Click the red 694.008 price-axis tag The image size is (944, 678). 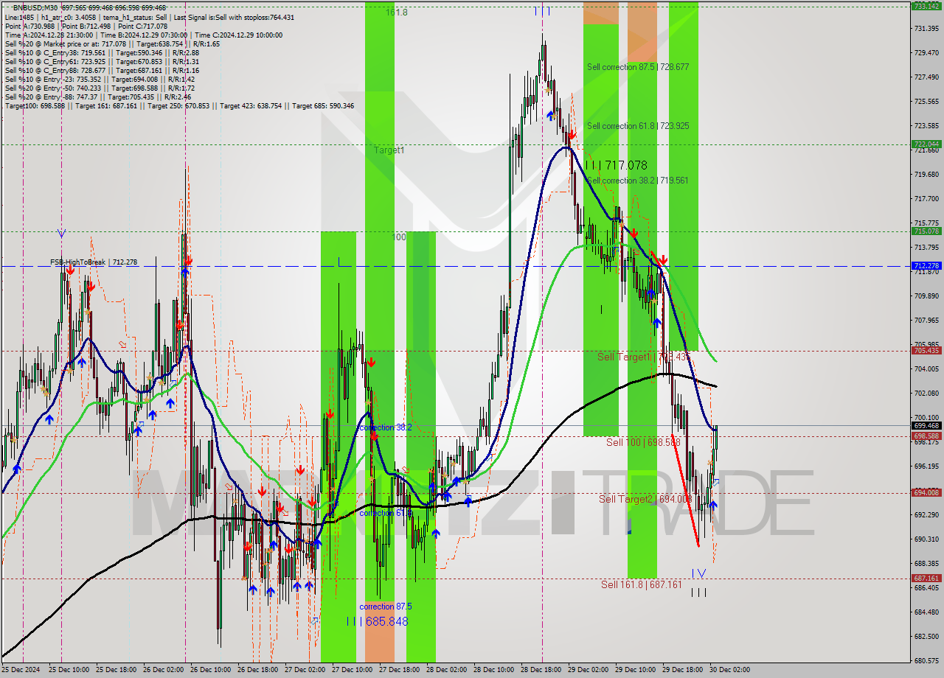[x=926, y=493]
